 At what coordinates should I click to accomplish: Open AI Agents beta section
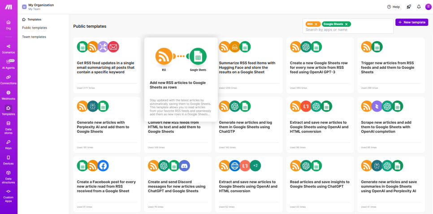click(x=9, y=64)
